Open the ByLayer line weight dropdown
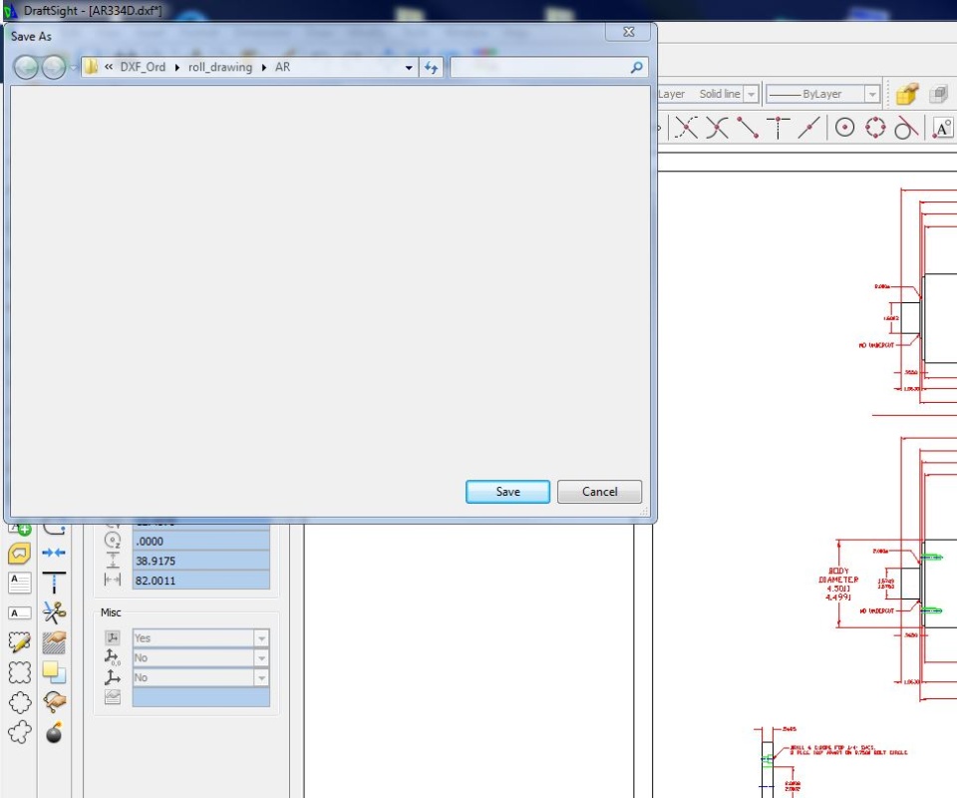Image resolution: width=957 pixels, height=798 pixels. 872,94
